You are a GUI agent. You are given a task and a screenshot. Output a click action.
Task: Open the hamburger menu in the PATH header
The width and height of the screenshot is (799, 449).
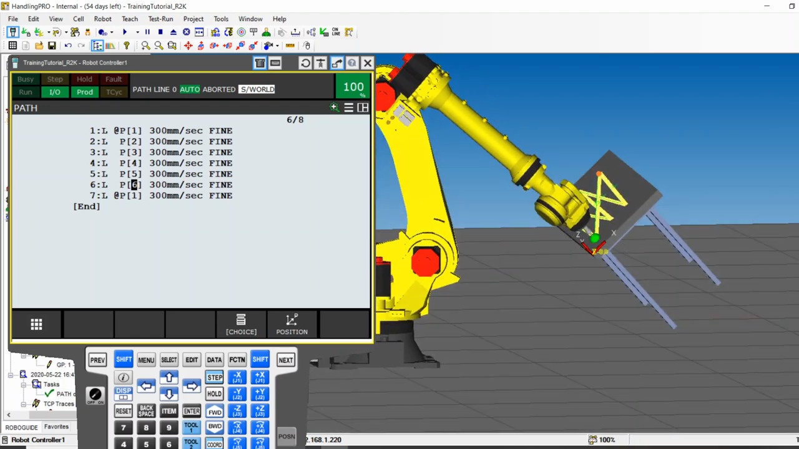tap(348, 107)
